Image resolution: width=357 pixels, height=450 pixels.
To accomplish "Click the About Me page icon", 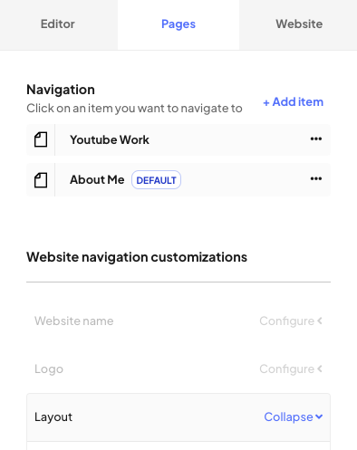I will click(41, 180).
